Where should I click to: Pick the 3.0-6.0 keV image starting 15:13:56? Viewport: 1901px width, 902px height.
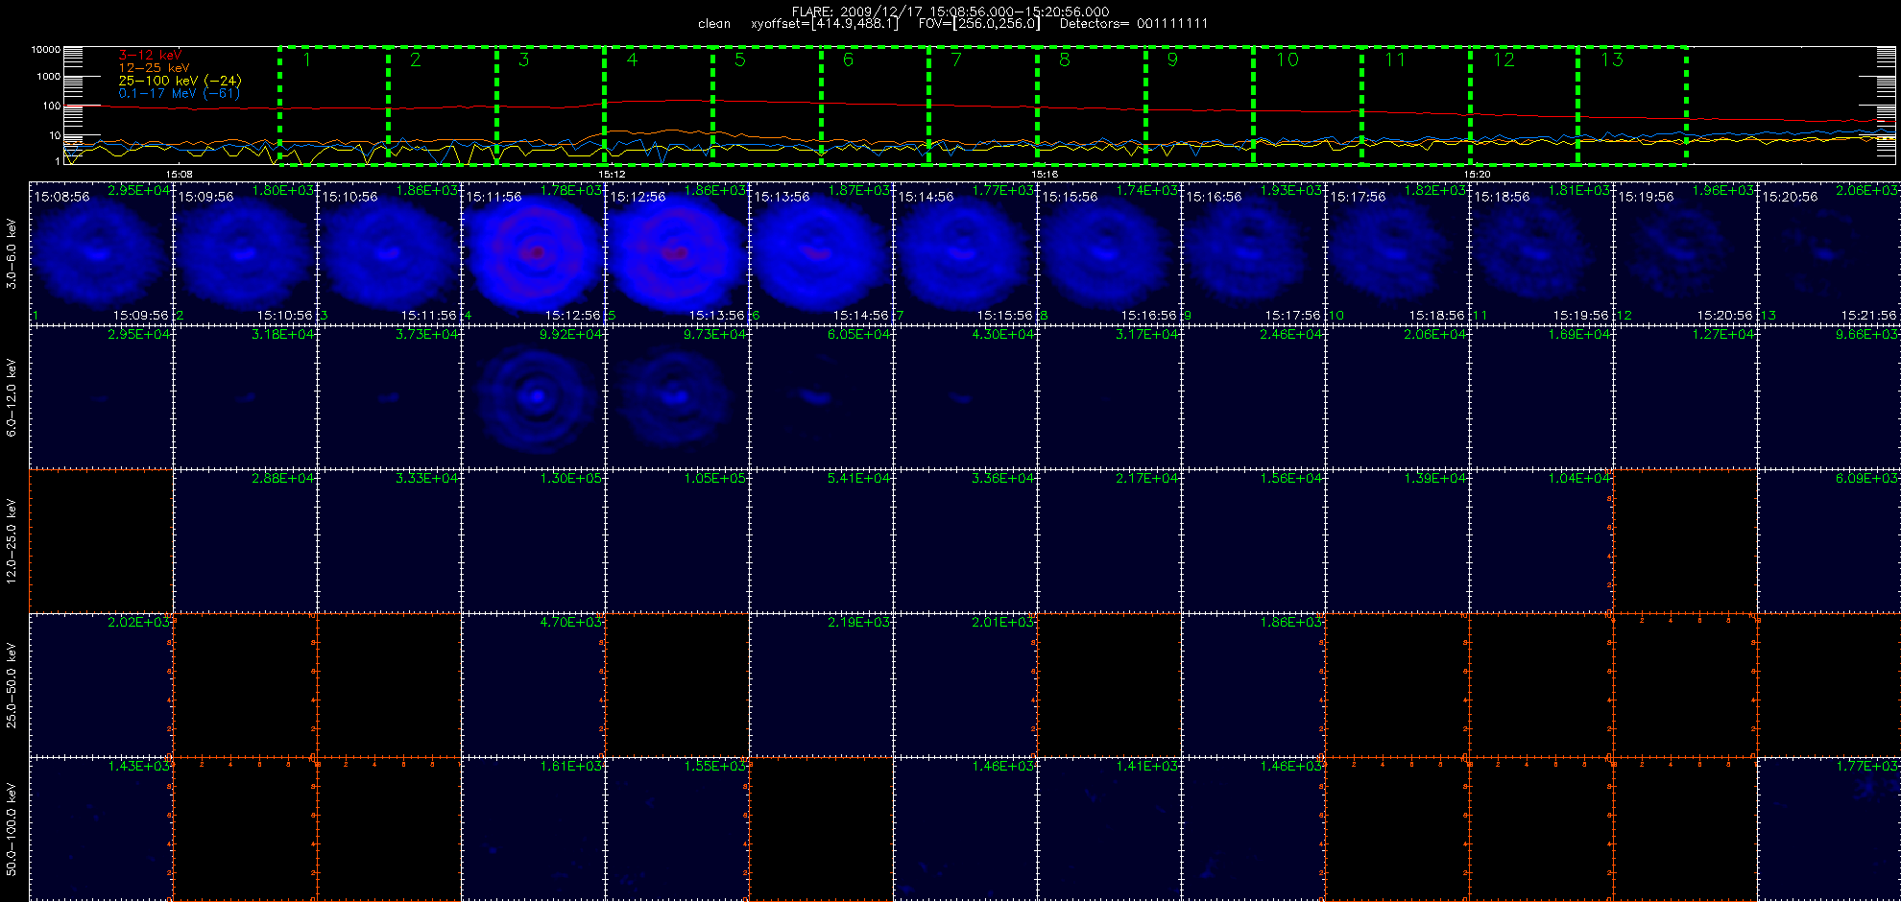(x=822, y=253)
